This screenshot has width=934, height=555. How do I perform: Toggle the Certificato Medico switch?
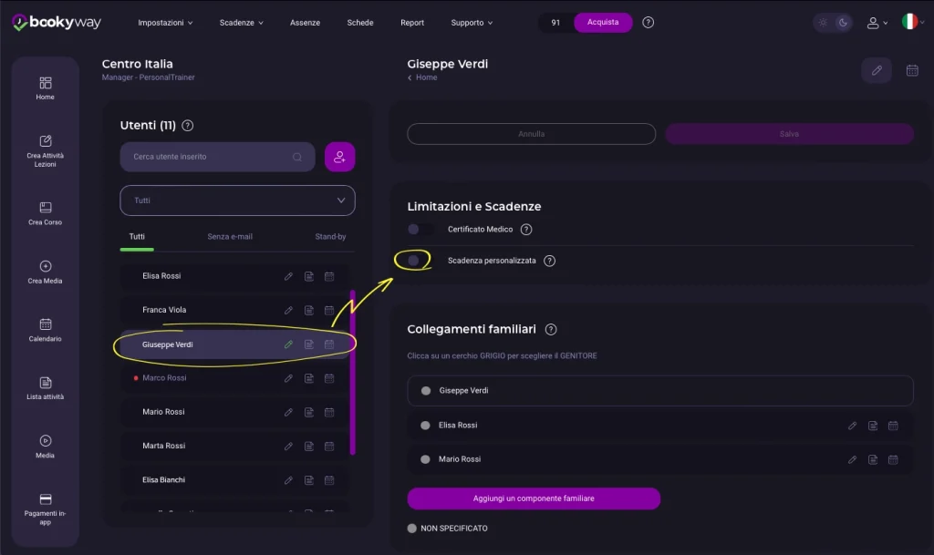(x=419, y=230)
